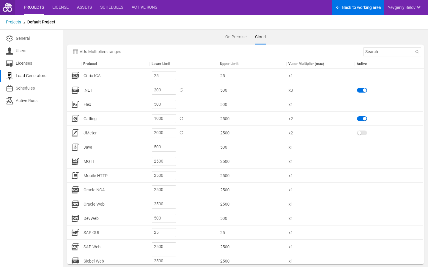Open General settings gear icon

pyautogui.click(x=10, y=38)
